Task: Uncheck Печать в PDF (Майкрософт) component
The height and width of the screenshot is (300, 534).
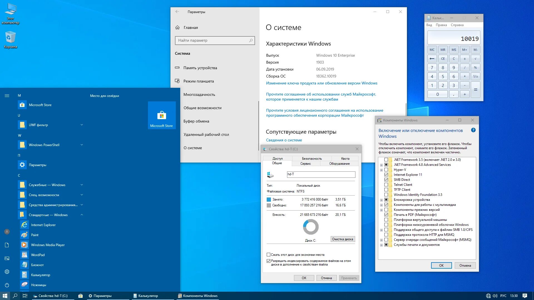Action: pyautogui.click(x=386, y=215)
